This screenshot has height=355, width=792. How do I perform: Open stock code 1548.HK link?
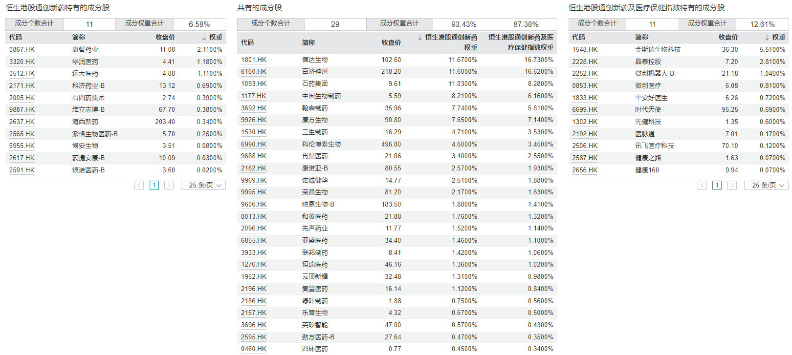tap(585, 50)
